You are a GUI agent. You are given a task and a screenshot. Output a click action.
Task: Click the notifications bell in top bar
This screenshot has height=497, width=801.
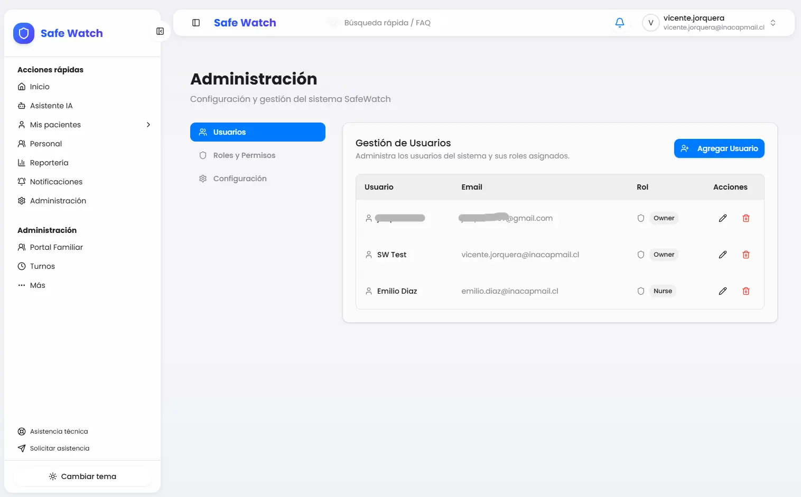619,22
